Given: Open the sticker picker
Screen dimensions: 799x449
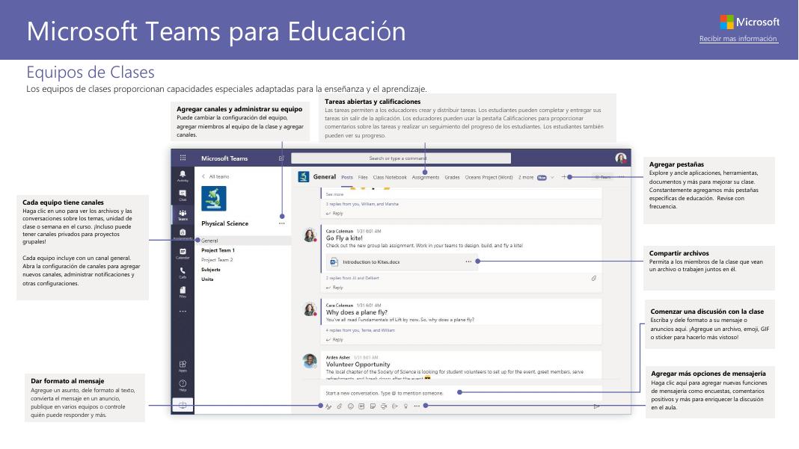Looking at the screenshot, I should click(x=373, y=406).
